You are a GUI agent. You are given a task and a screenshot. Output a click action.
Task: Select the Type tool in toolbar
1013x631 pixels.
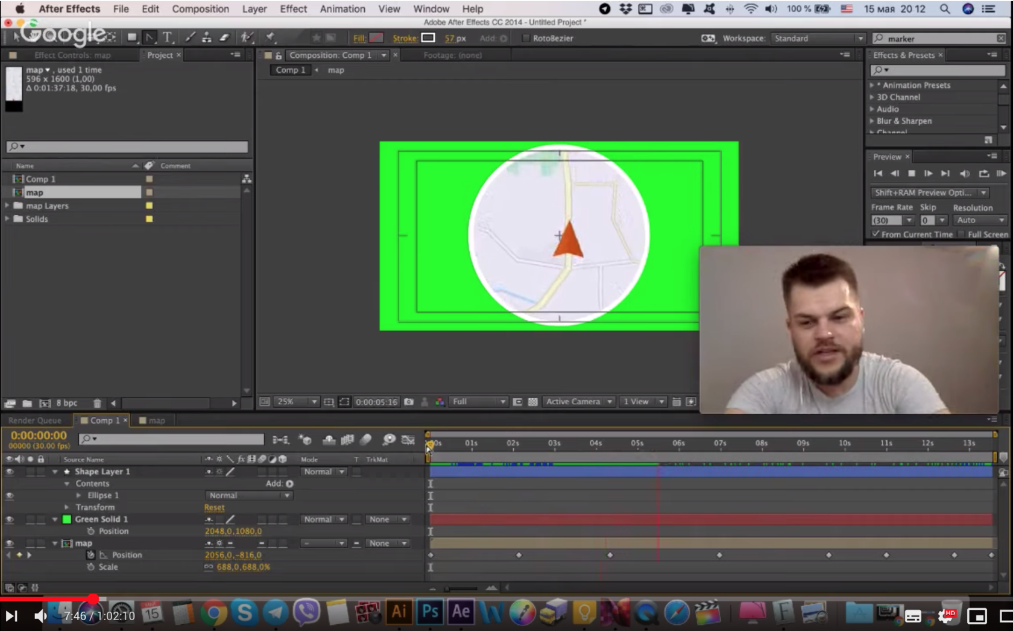168,37
